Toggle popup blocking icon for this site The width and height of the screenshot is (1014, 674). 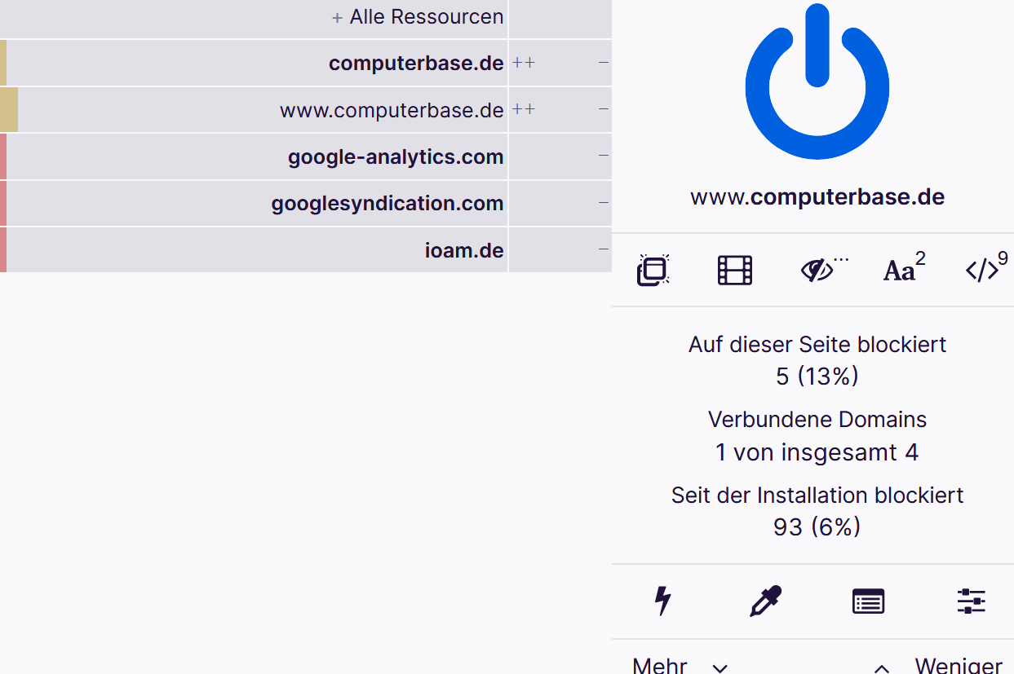click(653, 270)
